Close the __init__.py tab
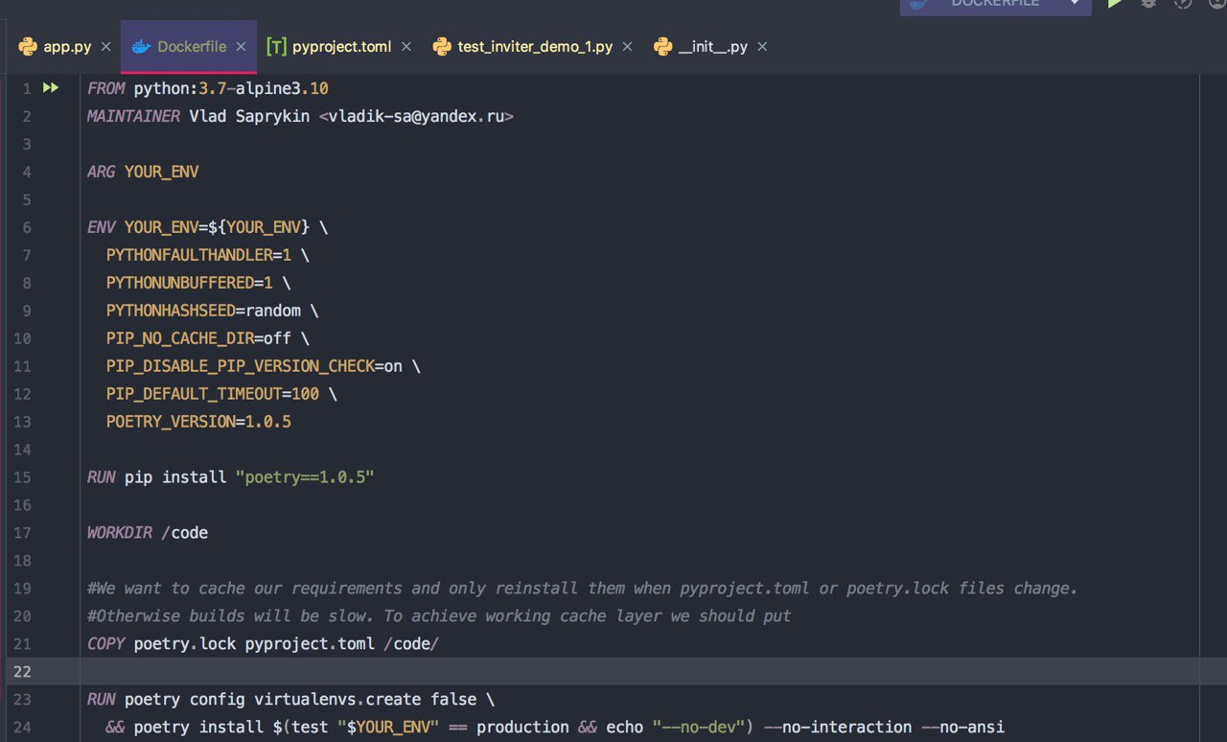This screenshot has height=742, width=1227. coord(763,46)
